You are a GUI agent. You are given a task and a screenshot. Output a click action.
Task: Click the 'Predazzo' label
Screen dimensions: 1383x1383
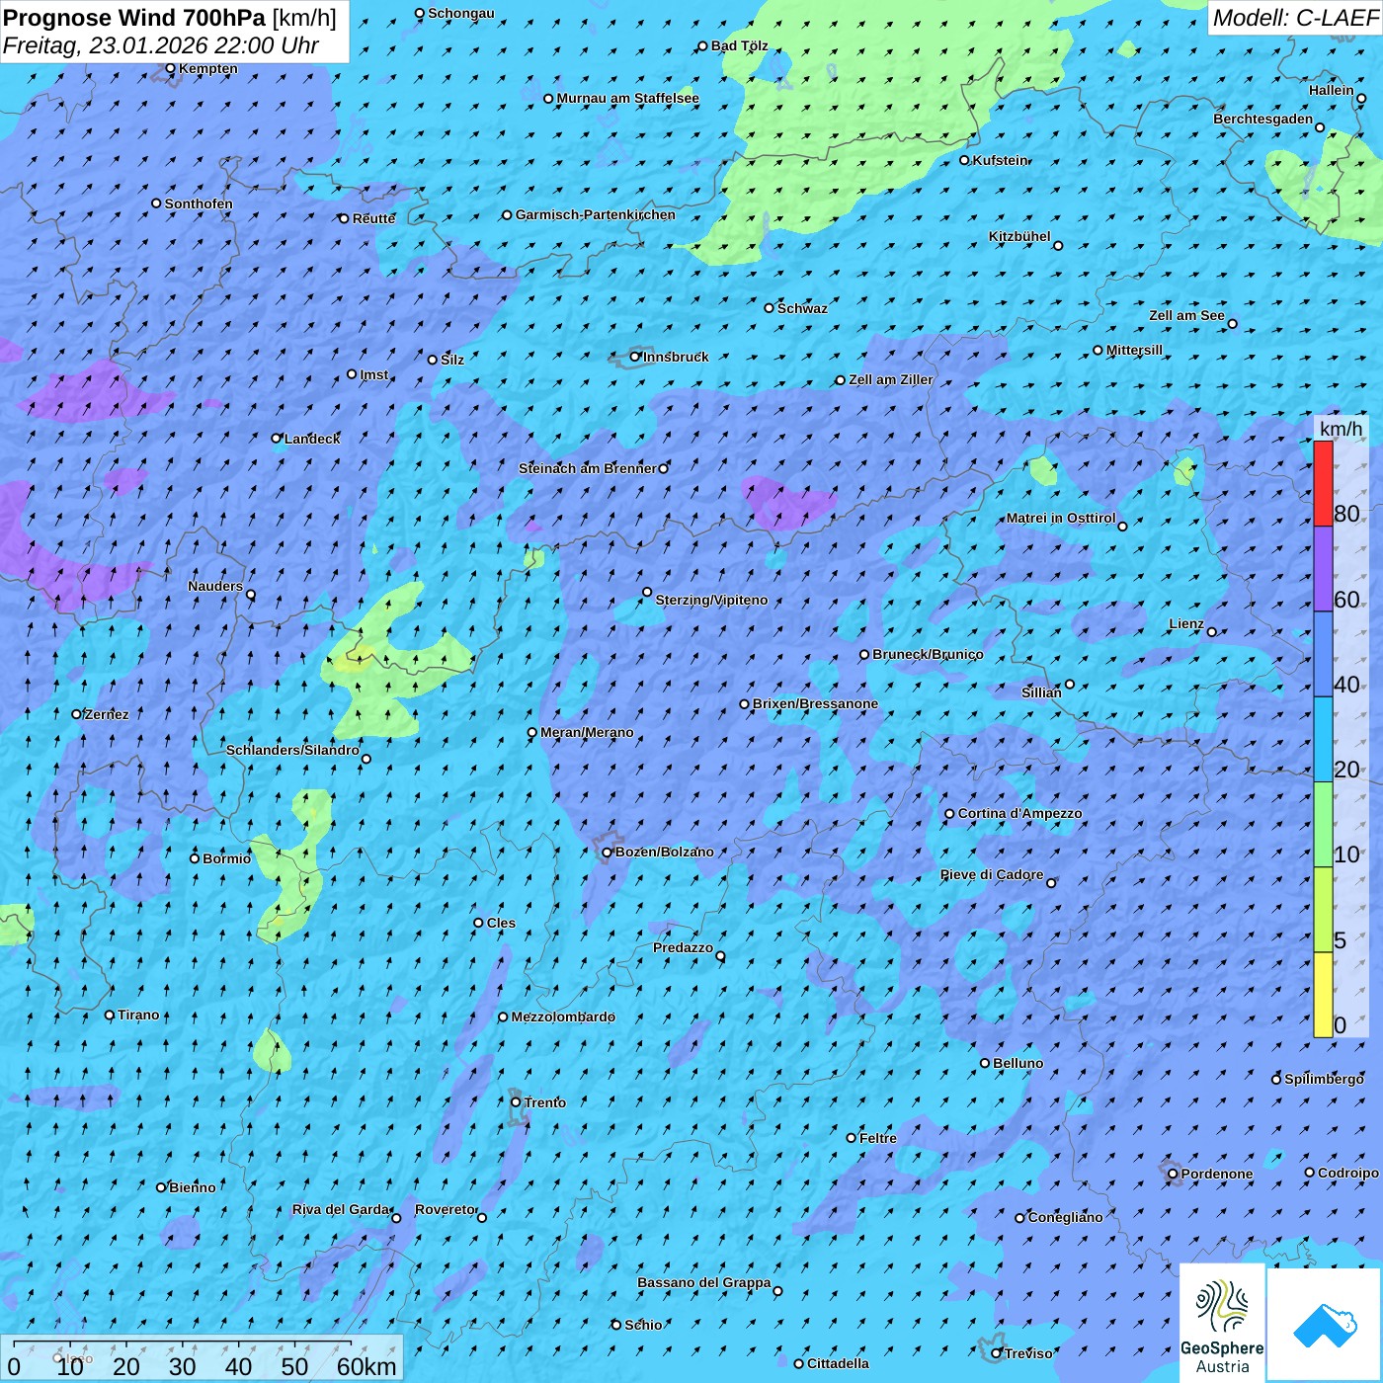683,947
